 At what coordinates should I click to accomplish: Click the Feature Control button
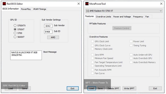[x=122, y=28]
